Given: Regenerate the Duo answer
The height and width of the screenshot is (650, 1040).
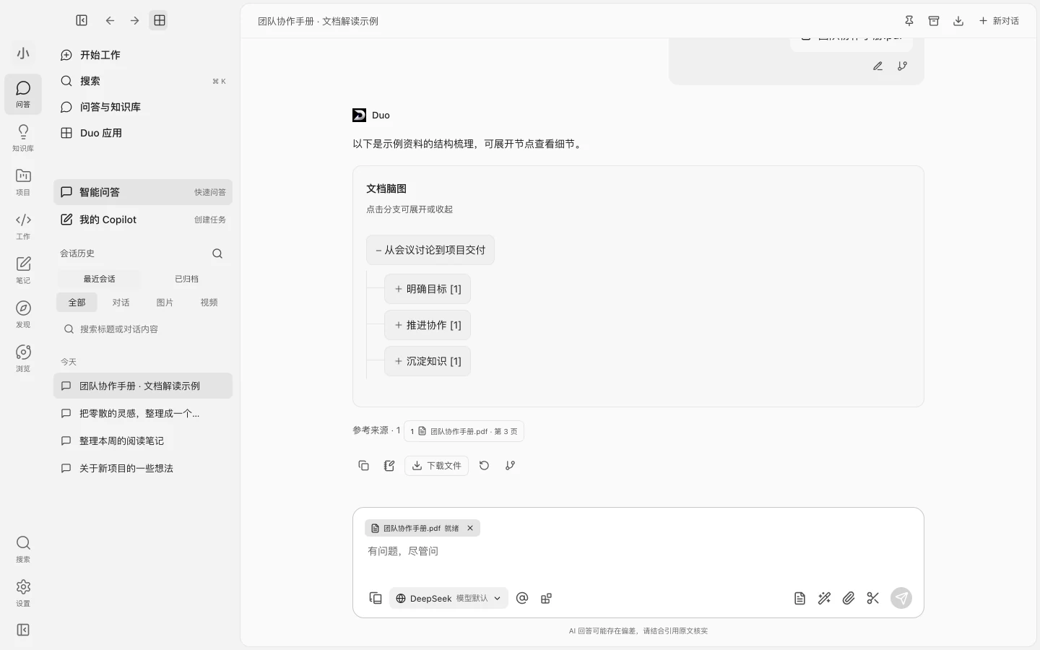Looking at the screenshot, I should click(x=485, y=466).
